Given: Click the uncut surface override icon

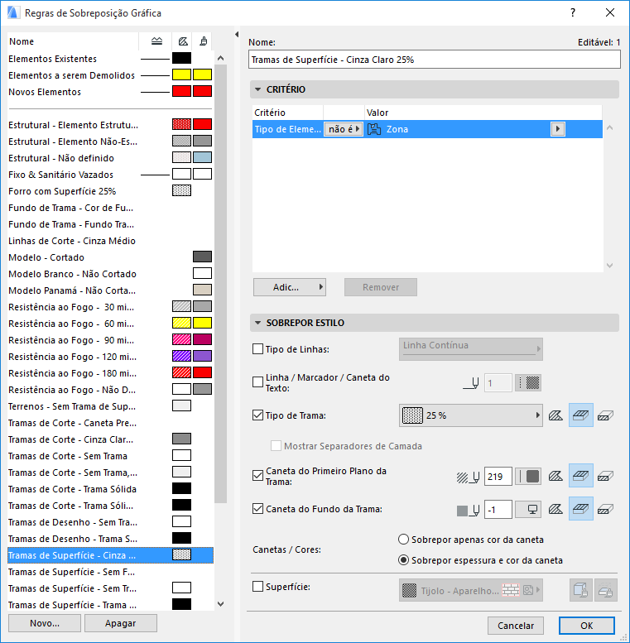Looking at the screenshot, I should [581, 590].
